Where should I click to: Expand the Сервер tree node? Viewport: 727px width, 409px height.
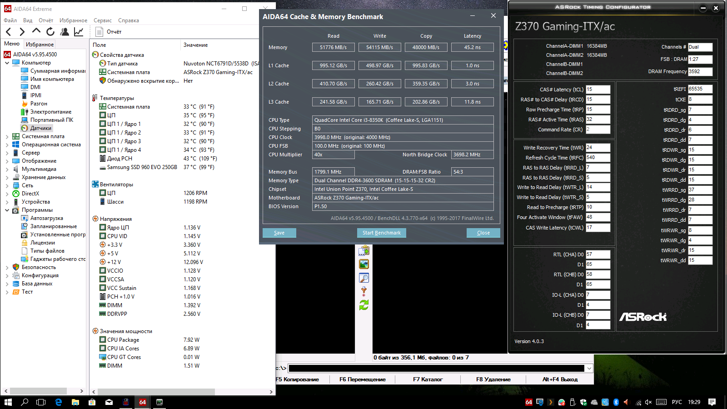(7, 153)
